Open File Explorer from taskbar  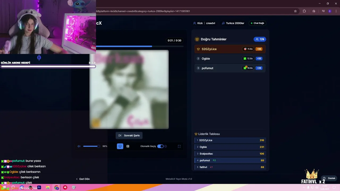48,188
